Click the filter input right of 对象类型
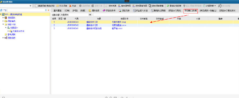The height and width of the screenshot is (98, 239). click(x=166, y=15)
